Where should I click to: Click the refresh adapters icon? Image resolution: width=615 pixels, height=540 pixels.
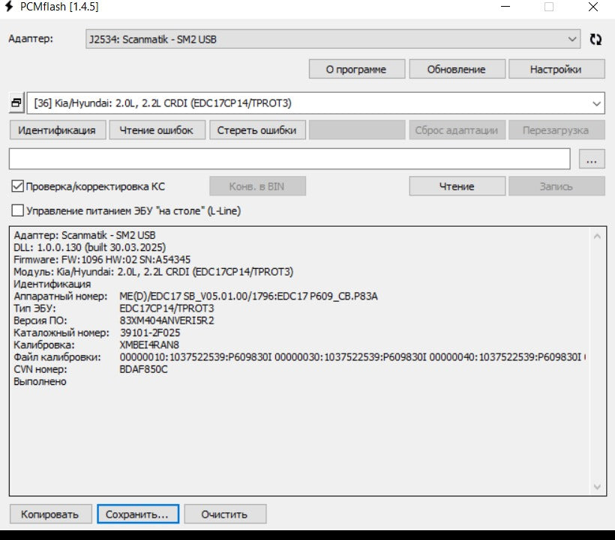596,39
